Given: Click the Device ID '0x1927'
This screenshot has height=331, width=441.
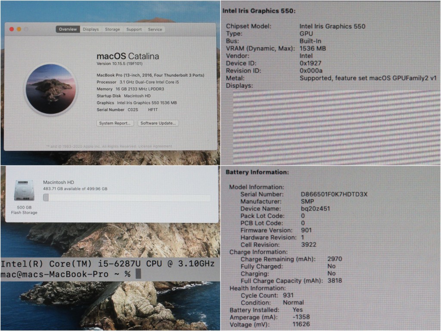Looking at the screenshot, I should 310,63.
